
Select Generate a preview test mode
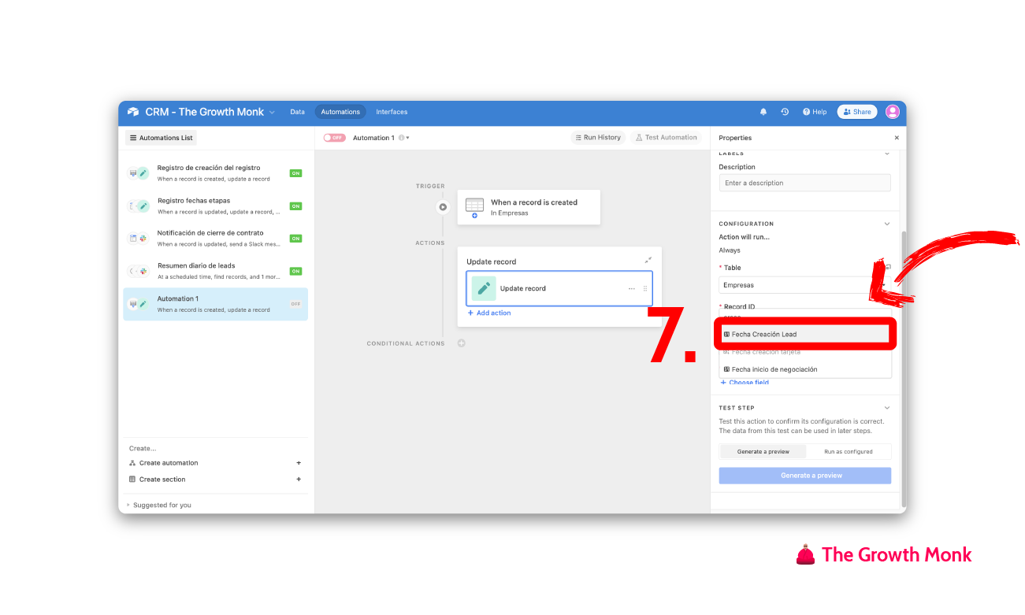(763, 452)
